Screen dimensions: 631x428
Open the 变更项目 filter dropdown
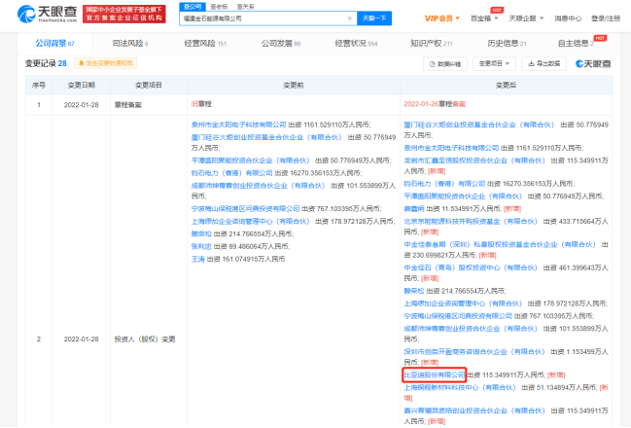492,63
